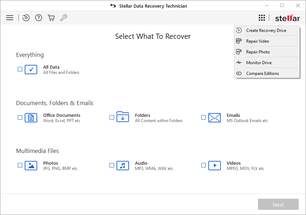The height and width of the screenshot is (215, 306).
Task: Click the All Data checkmark icon
Action: pos(31,69)
